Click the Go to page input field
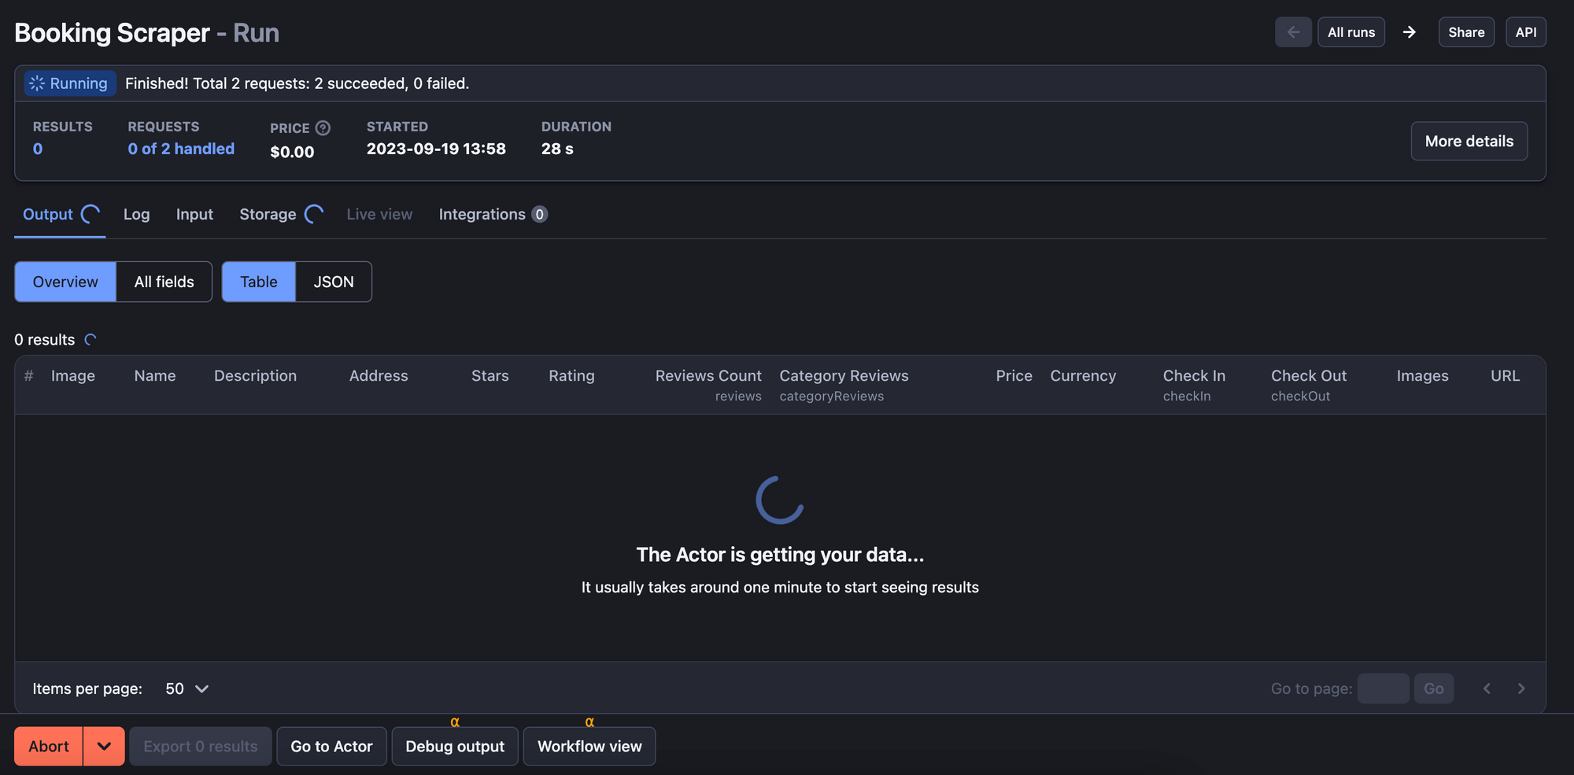The height and width of the screenshot is (775, 1574). 1384,688
